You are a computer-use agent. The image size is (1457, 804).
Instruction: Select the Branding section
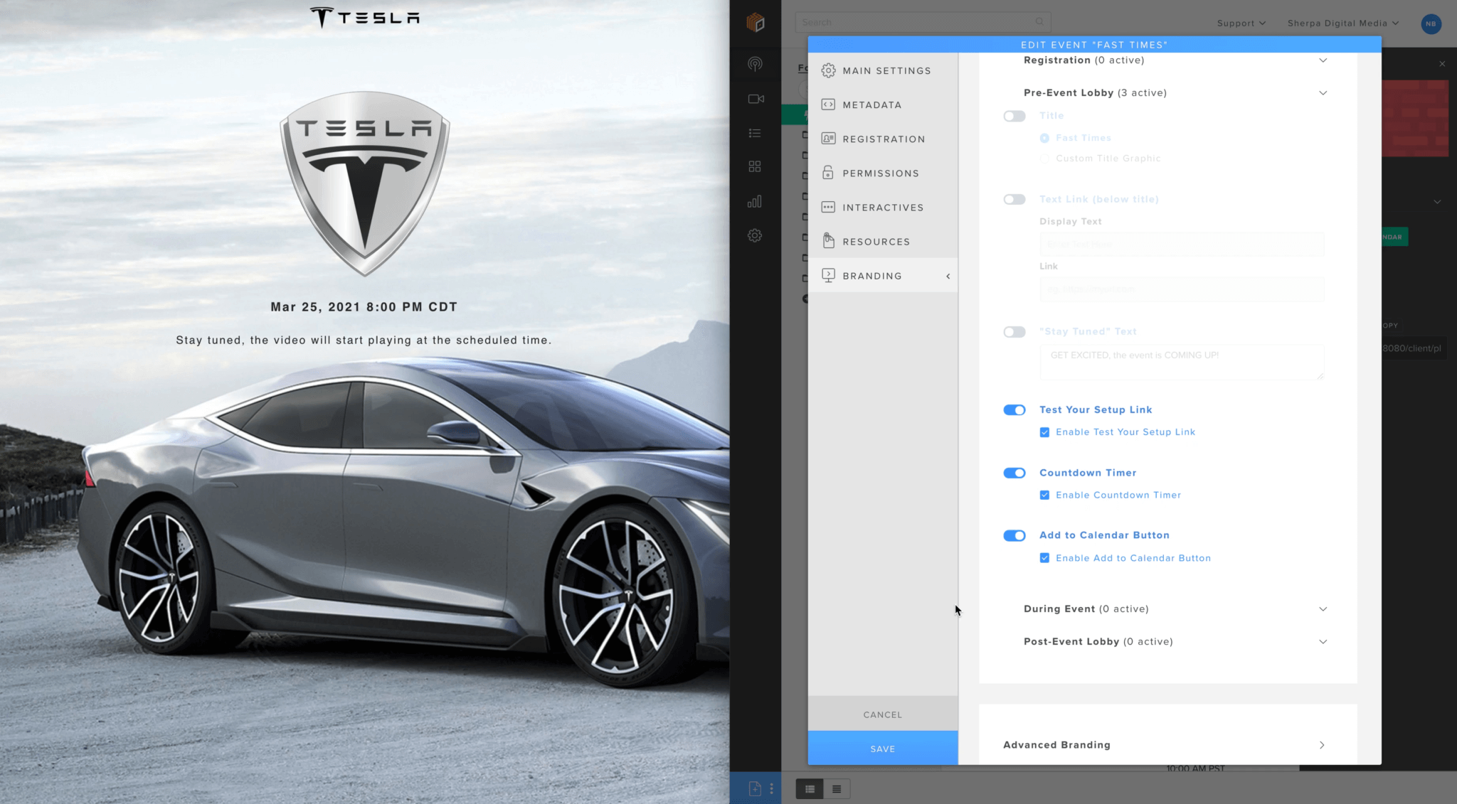[x=882, y=275]
